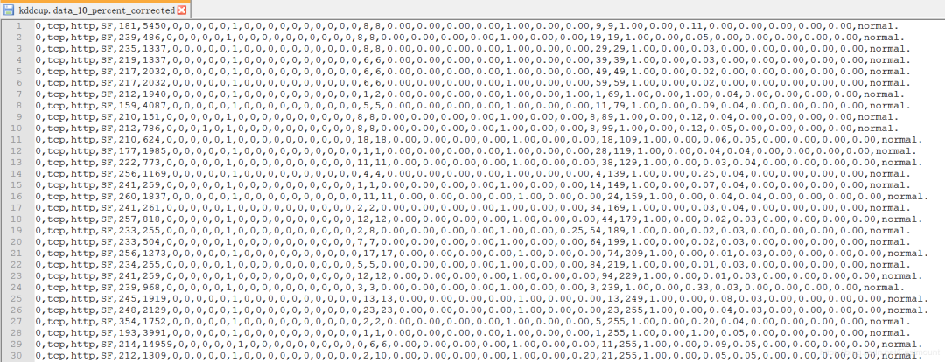Click the 'tcp' text in line 13

[x=57, y=163]
